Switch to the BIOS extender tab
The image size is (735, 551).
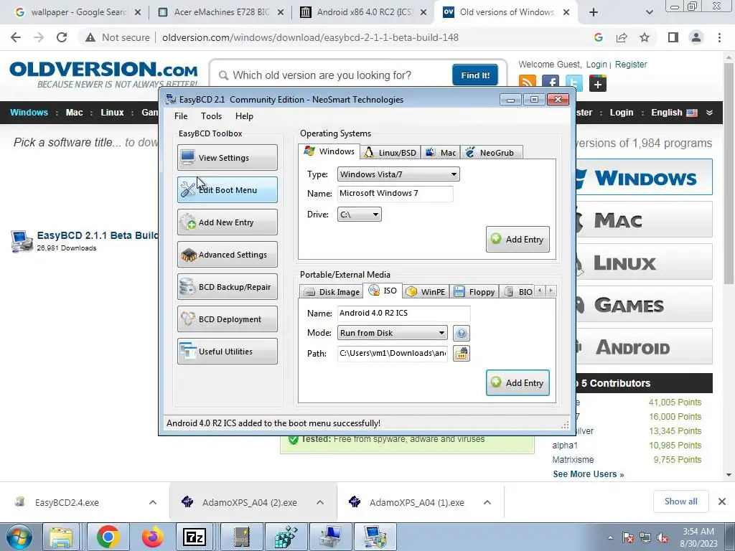pos(518,292)
